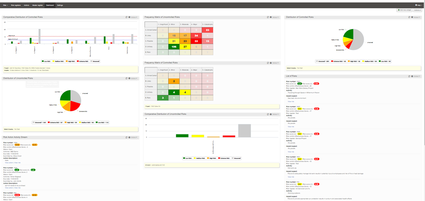
Task: Refresh the Frequency Matrix of Controlled Risks widget
Action: (268, 63)
